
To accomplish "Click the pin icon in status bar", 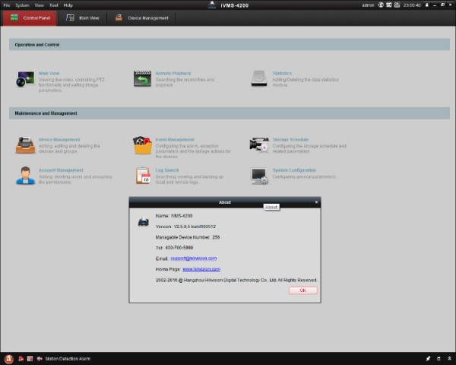I will (x=428, y=359).
